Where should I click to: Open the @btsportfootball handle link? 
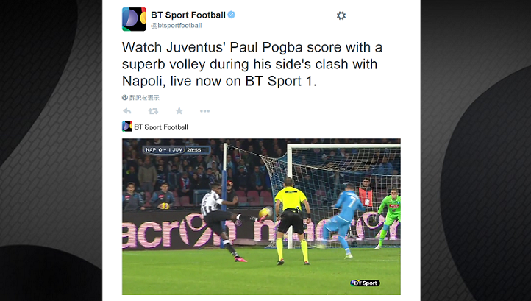pyautogui.click(x=177, y=26)
